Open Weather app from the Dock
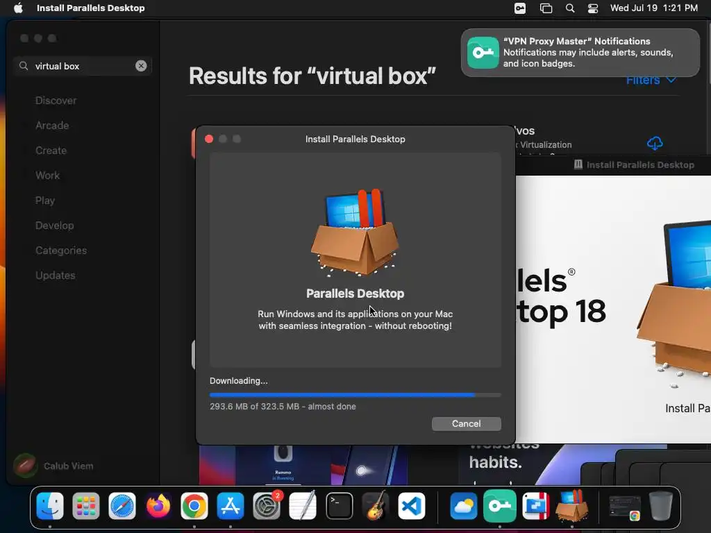This screenshot has width=711, height=533. [x=463, y=506]
